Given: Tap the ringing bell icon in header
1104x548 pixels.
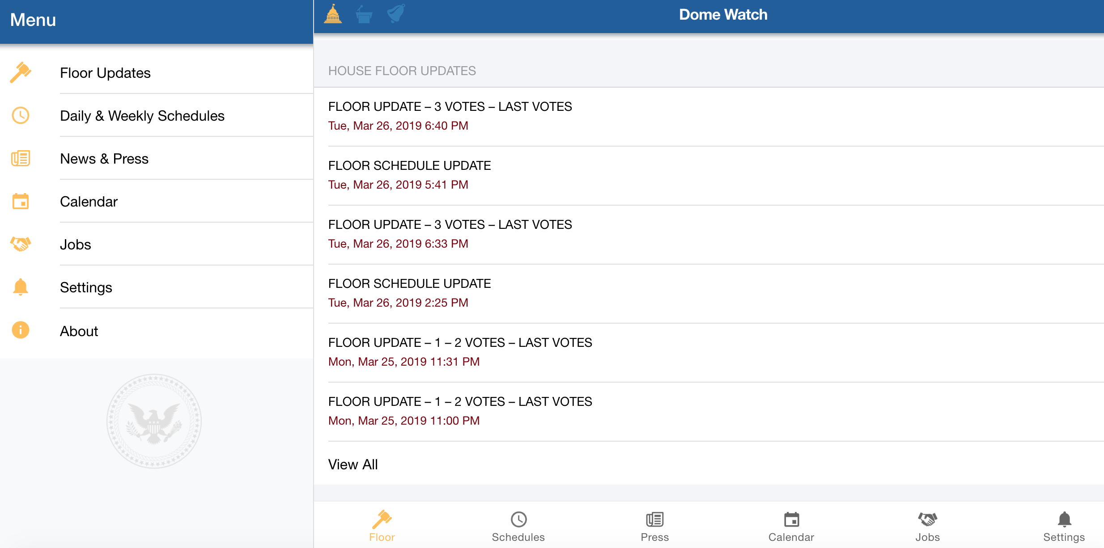Looking at the screenshot, I should point(396,13).
